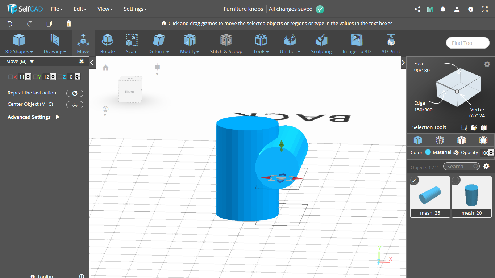Viewport: 495px width, 278px height.
Task: Uncheck the mesh_25 selection circle
Action: 414,180
